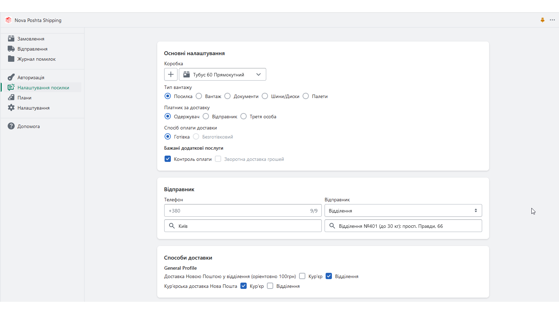Screen dimensions: 559x314
Task: Open the Допомога question mark icon
Action: click(11, 126)
